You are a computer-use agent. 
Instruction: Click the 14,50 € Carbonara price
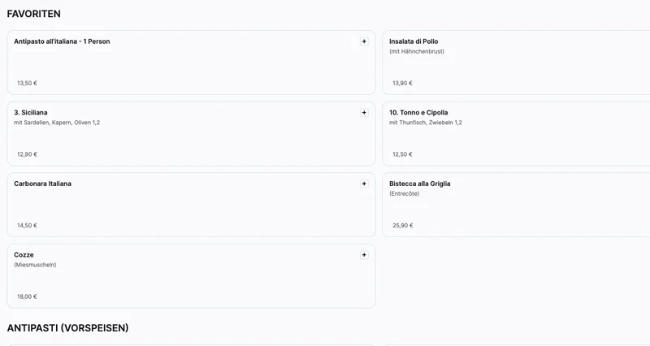27,226
